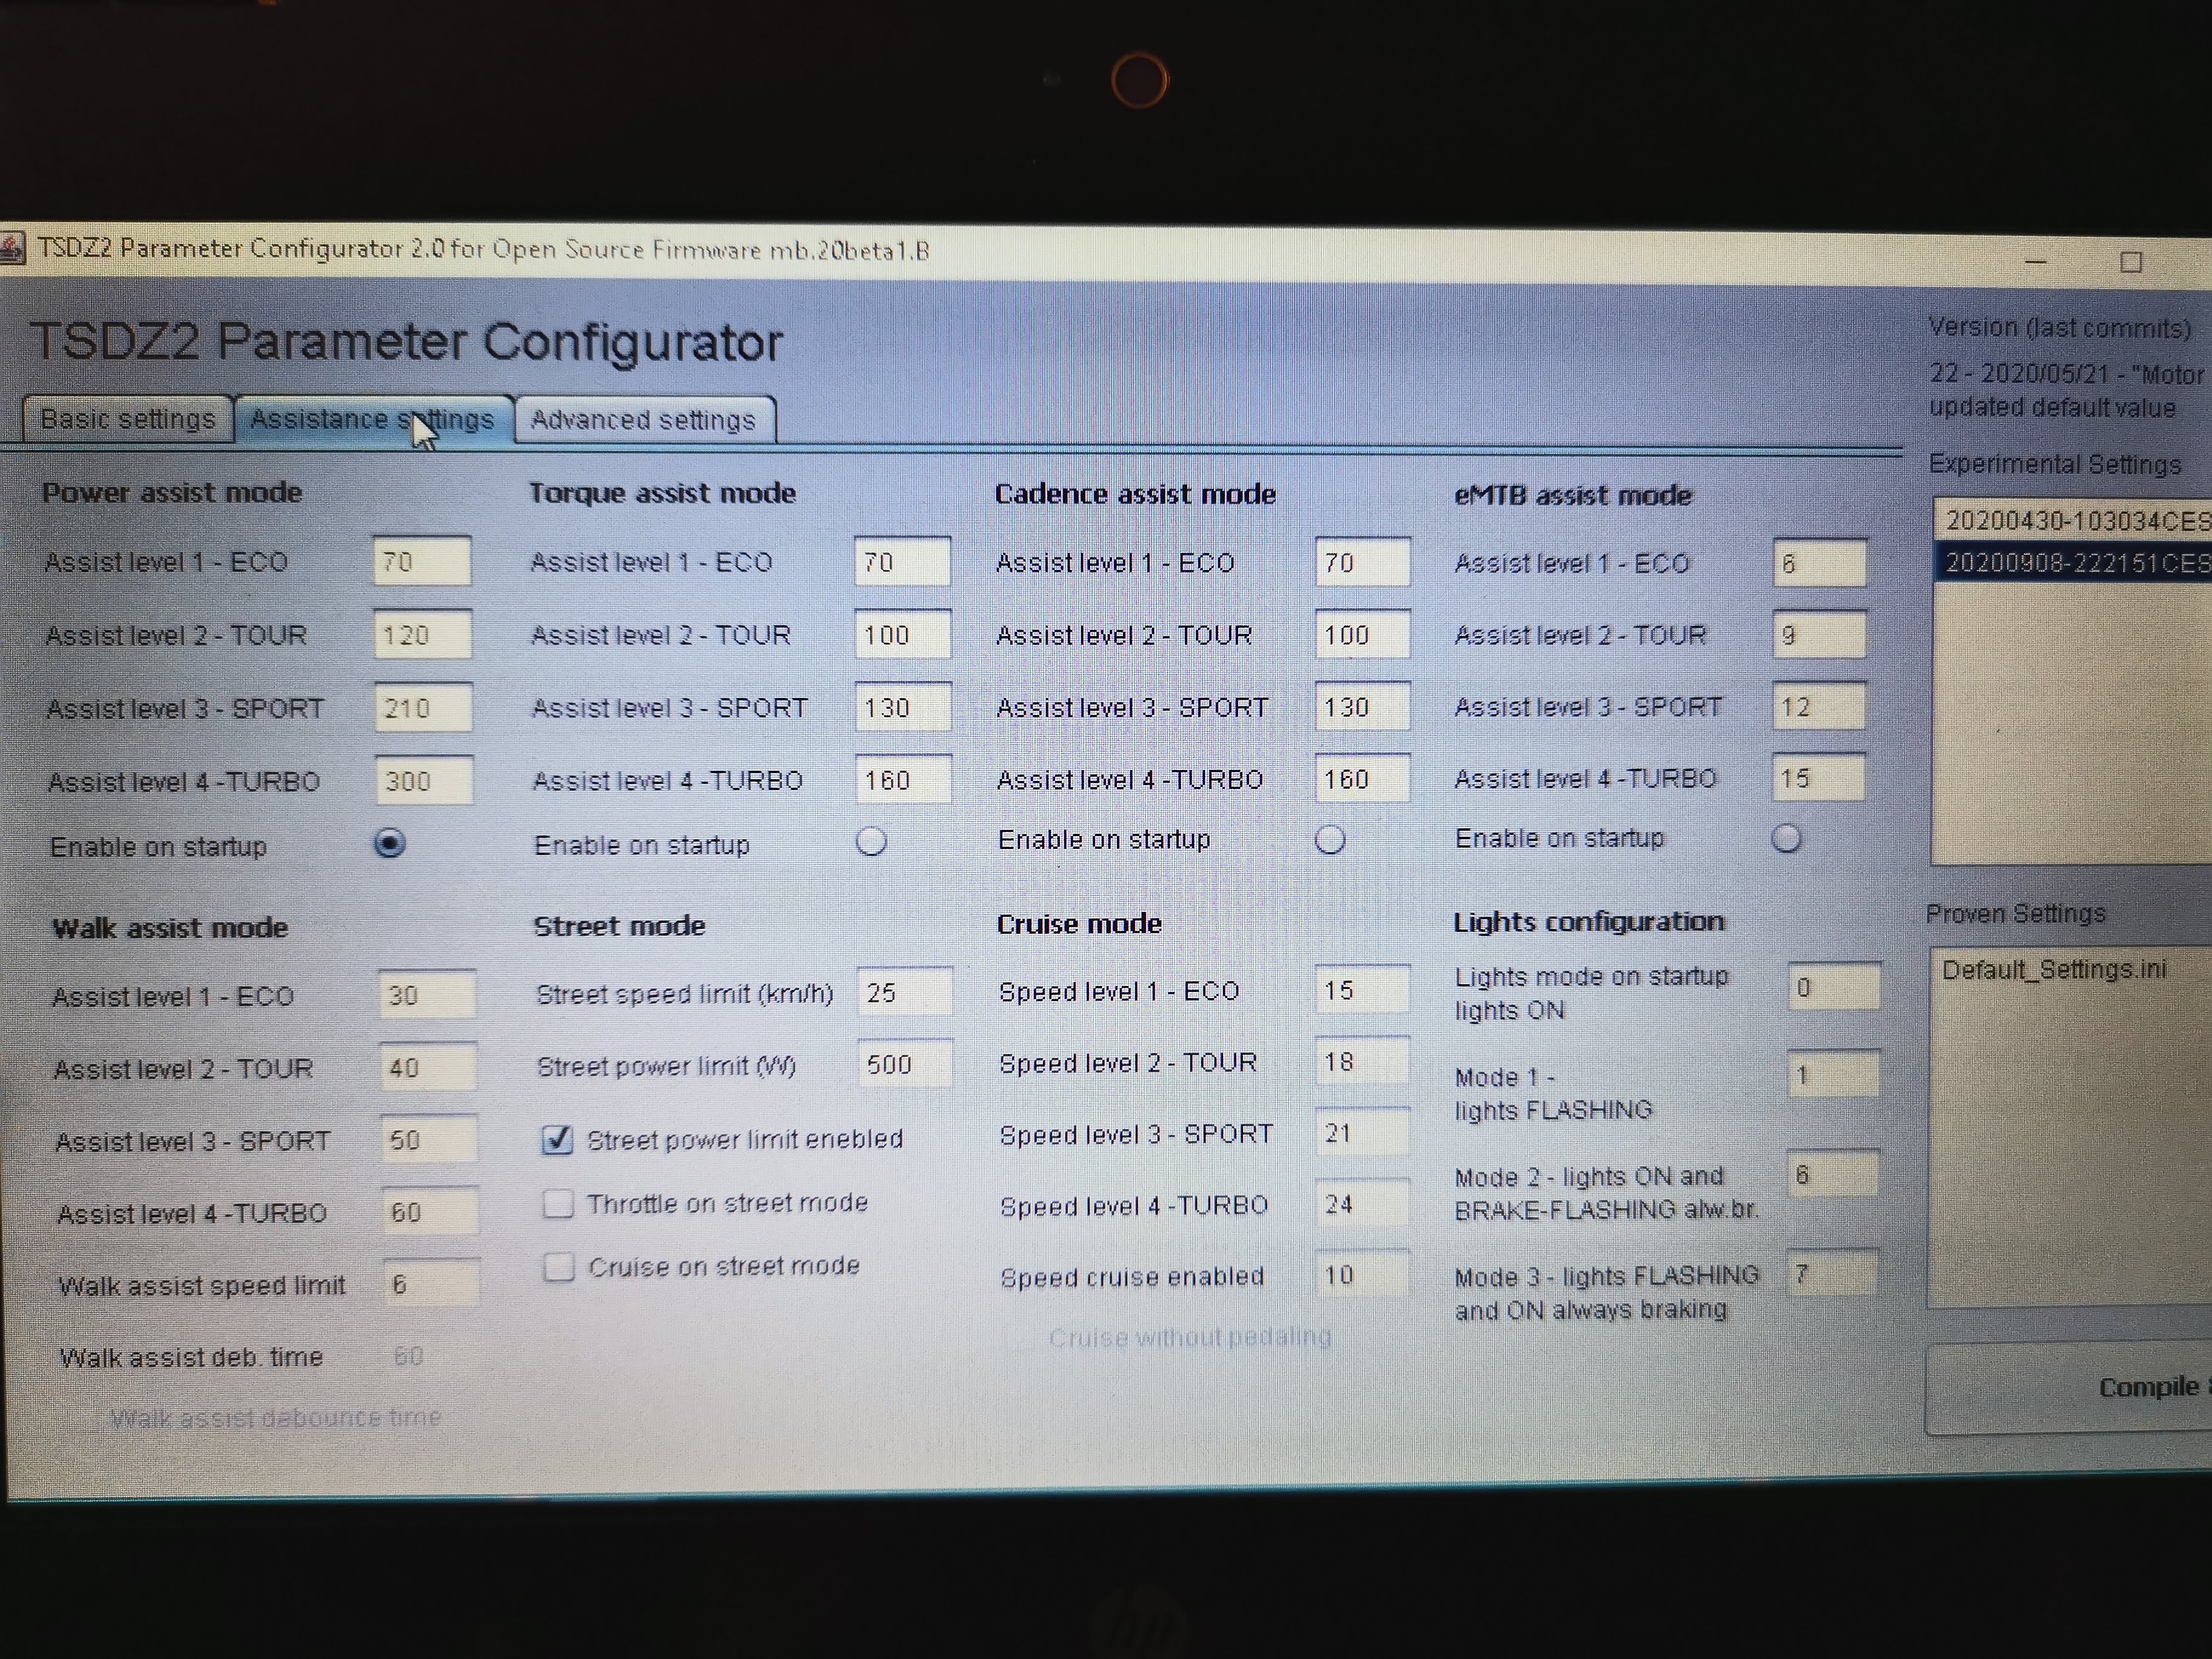Enable Cadence assist mode on startup
The height and width of the screenshot is (1659, 2212).
1329,840
